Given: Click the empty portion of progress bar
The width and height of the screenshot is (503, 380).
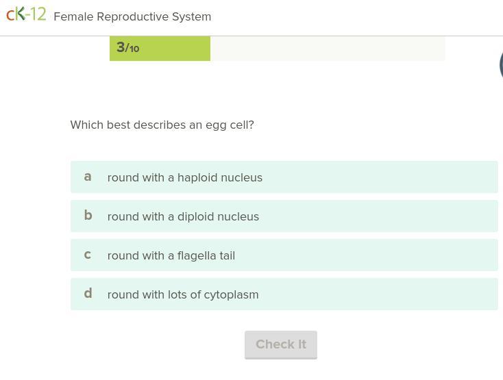Looking at the screenshot, I should (328, 49).
